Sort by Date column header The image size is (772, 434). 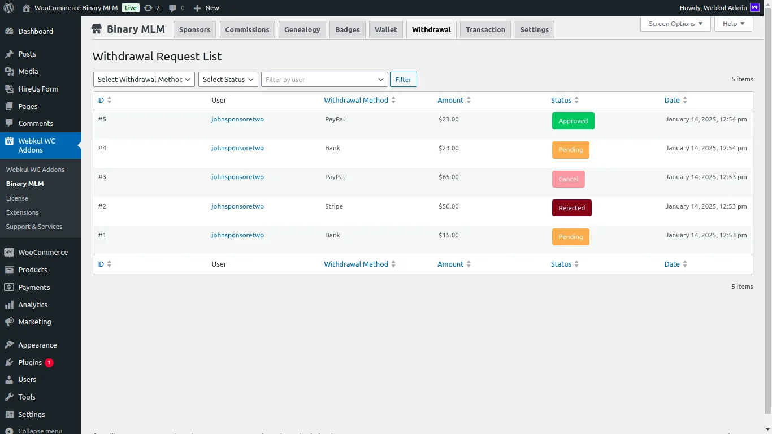(672, 100)
